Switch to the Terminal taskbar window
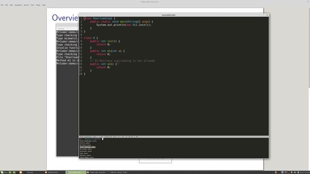The width and height of the screenshot is (310, 174). pos(30,172)
